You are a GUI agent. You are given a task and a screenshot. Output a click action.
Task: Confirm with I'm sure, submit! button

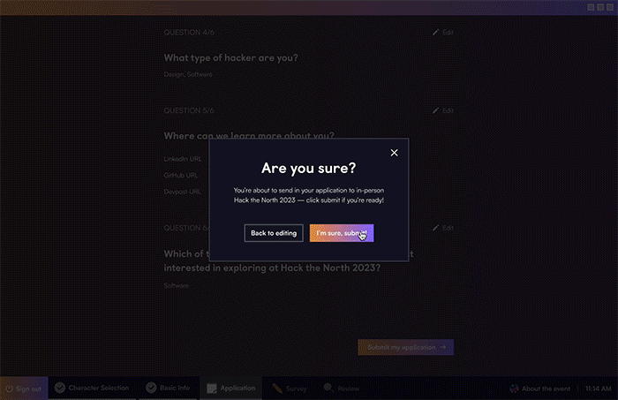(x=342, y=233)
